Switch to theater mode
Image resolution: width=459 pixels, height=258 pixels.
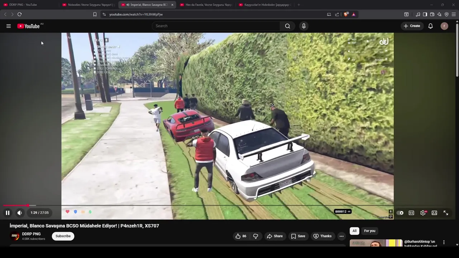(434, 213)
